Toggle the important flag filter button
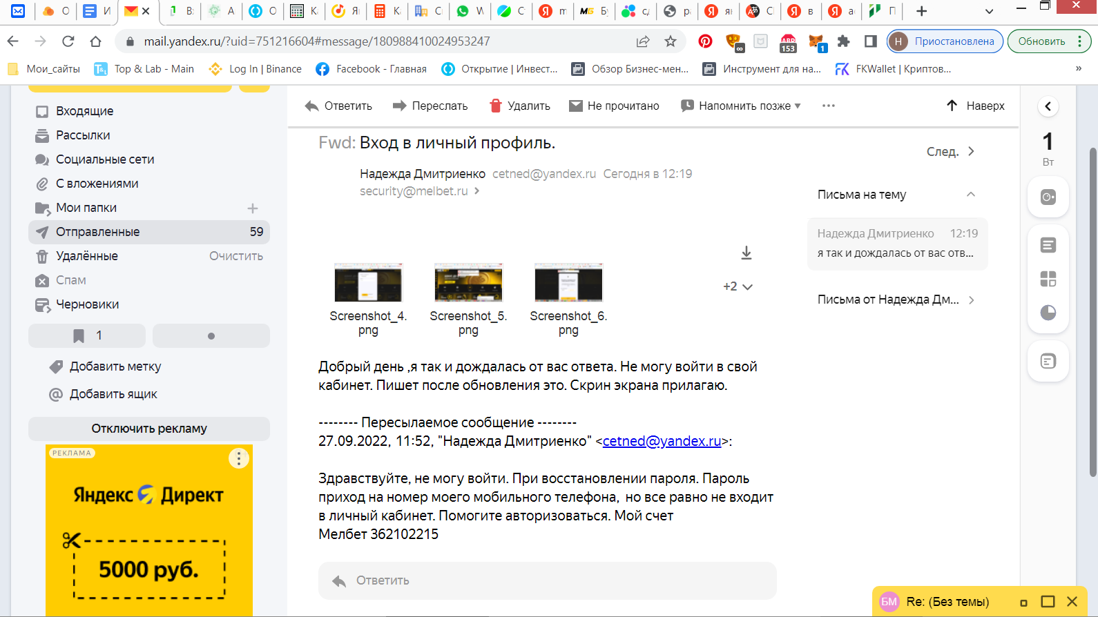The width and height of the screenshot is (1098, 617). point(87,335)
